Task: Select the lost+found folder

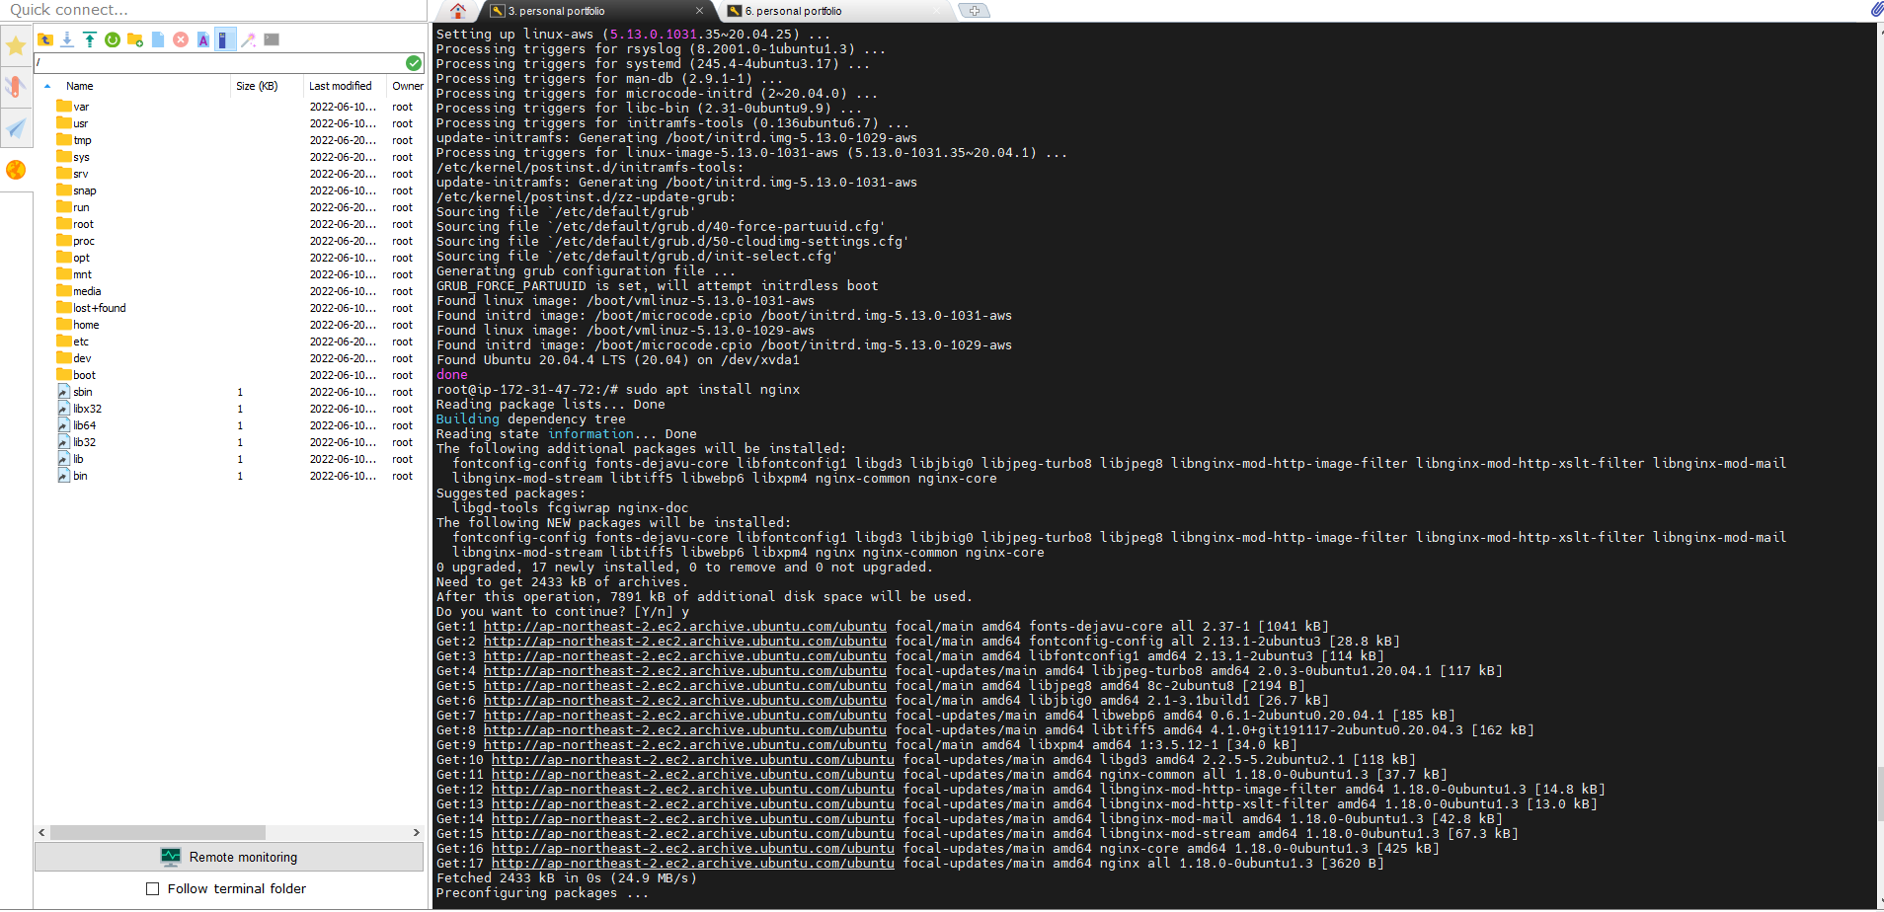Action: tap(100, 308)
